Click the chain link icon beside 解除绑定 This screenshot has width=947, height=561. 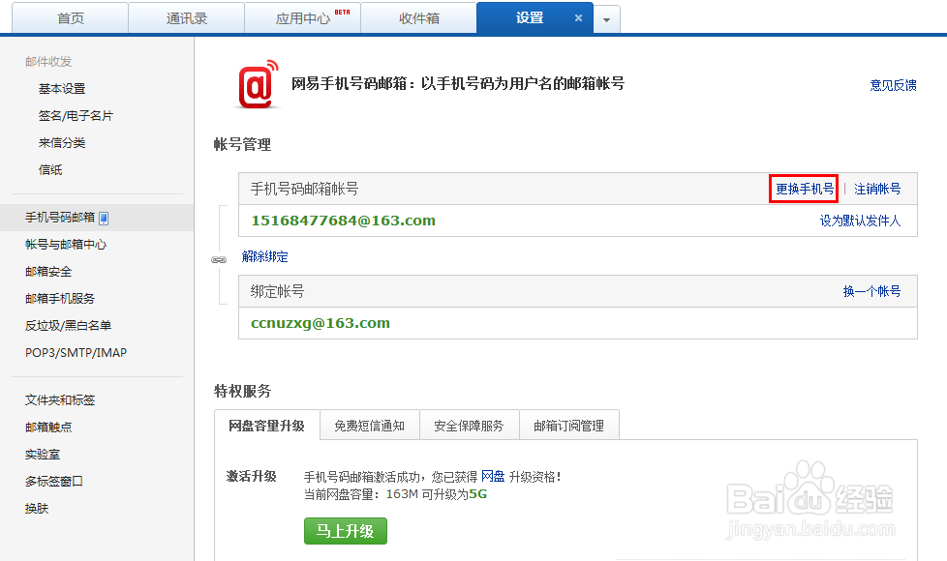pyautogui.click(x=219, y=259)
